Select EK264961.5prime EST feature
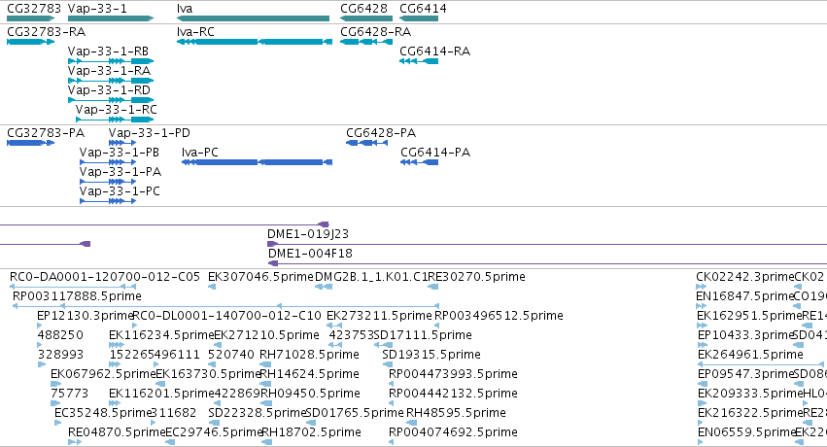The width and height of the screenshot is (827, 447). (761, 364)
